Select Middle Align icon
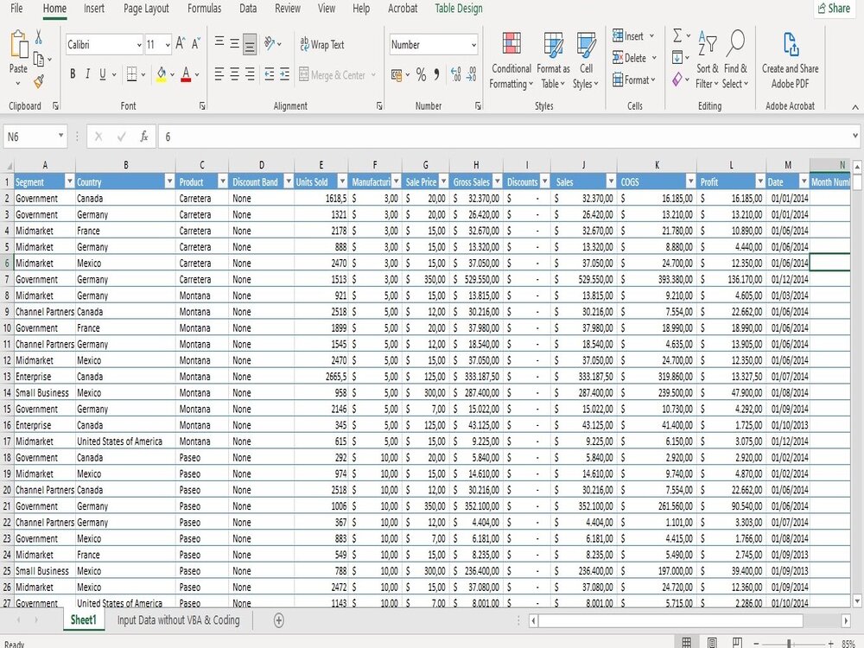864x648 pixels. (x=234, y=44)
